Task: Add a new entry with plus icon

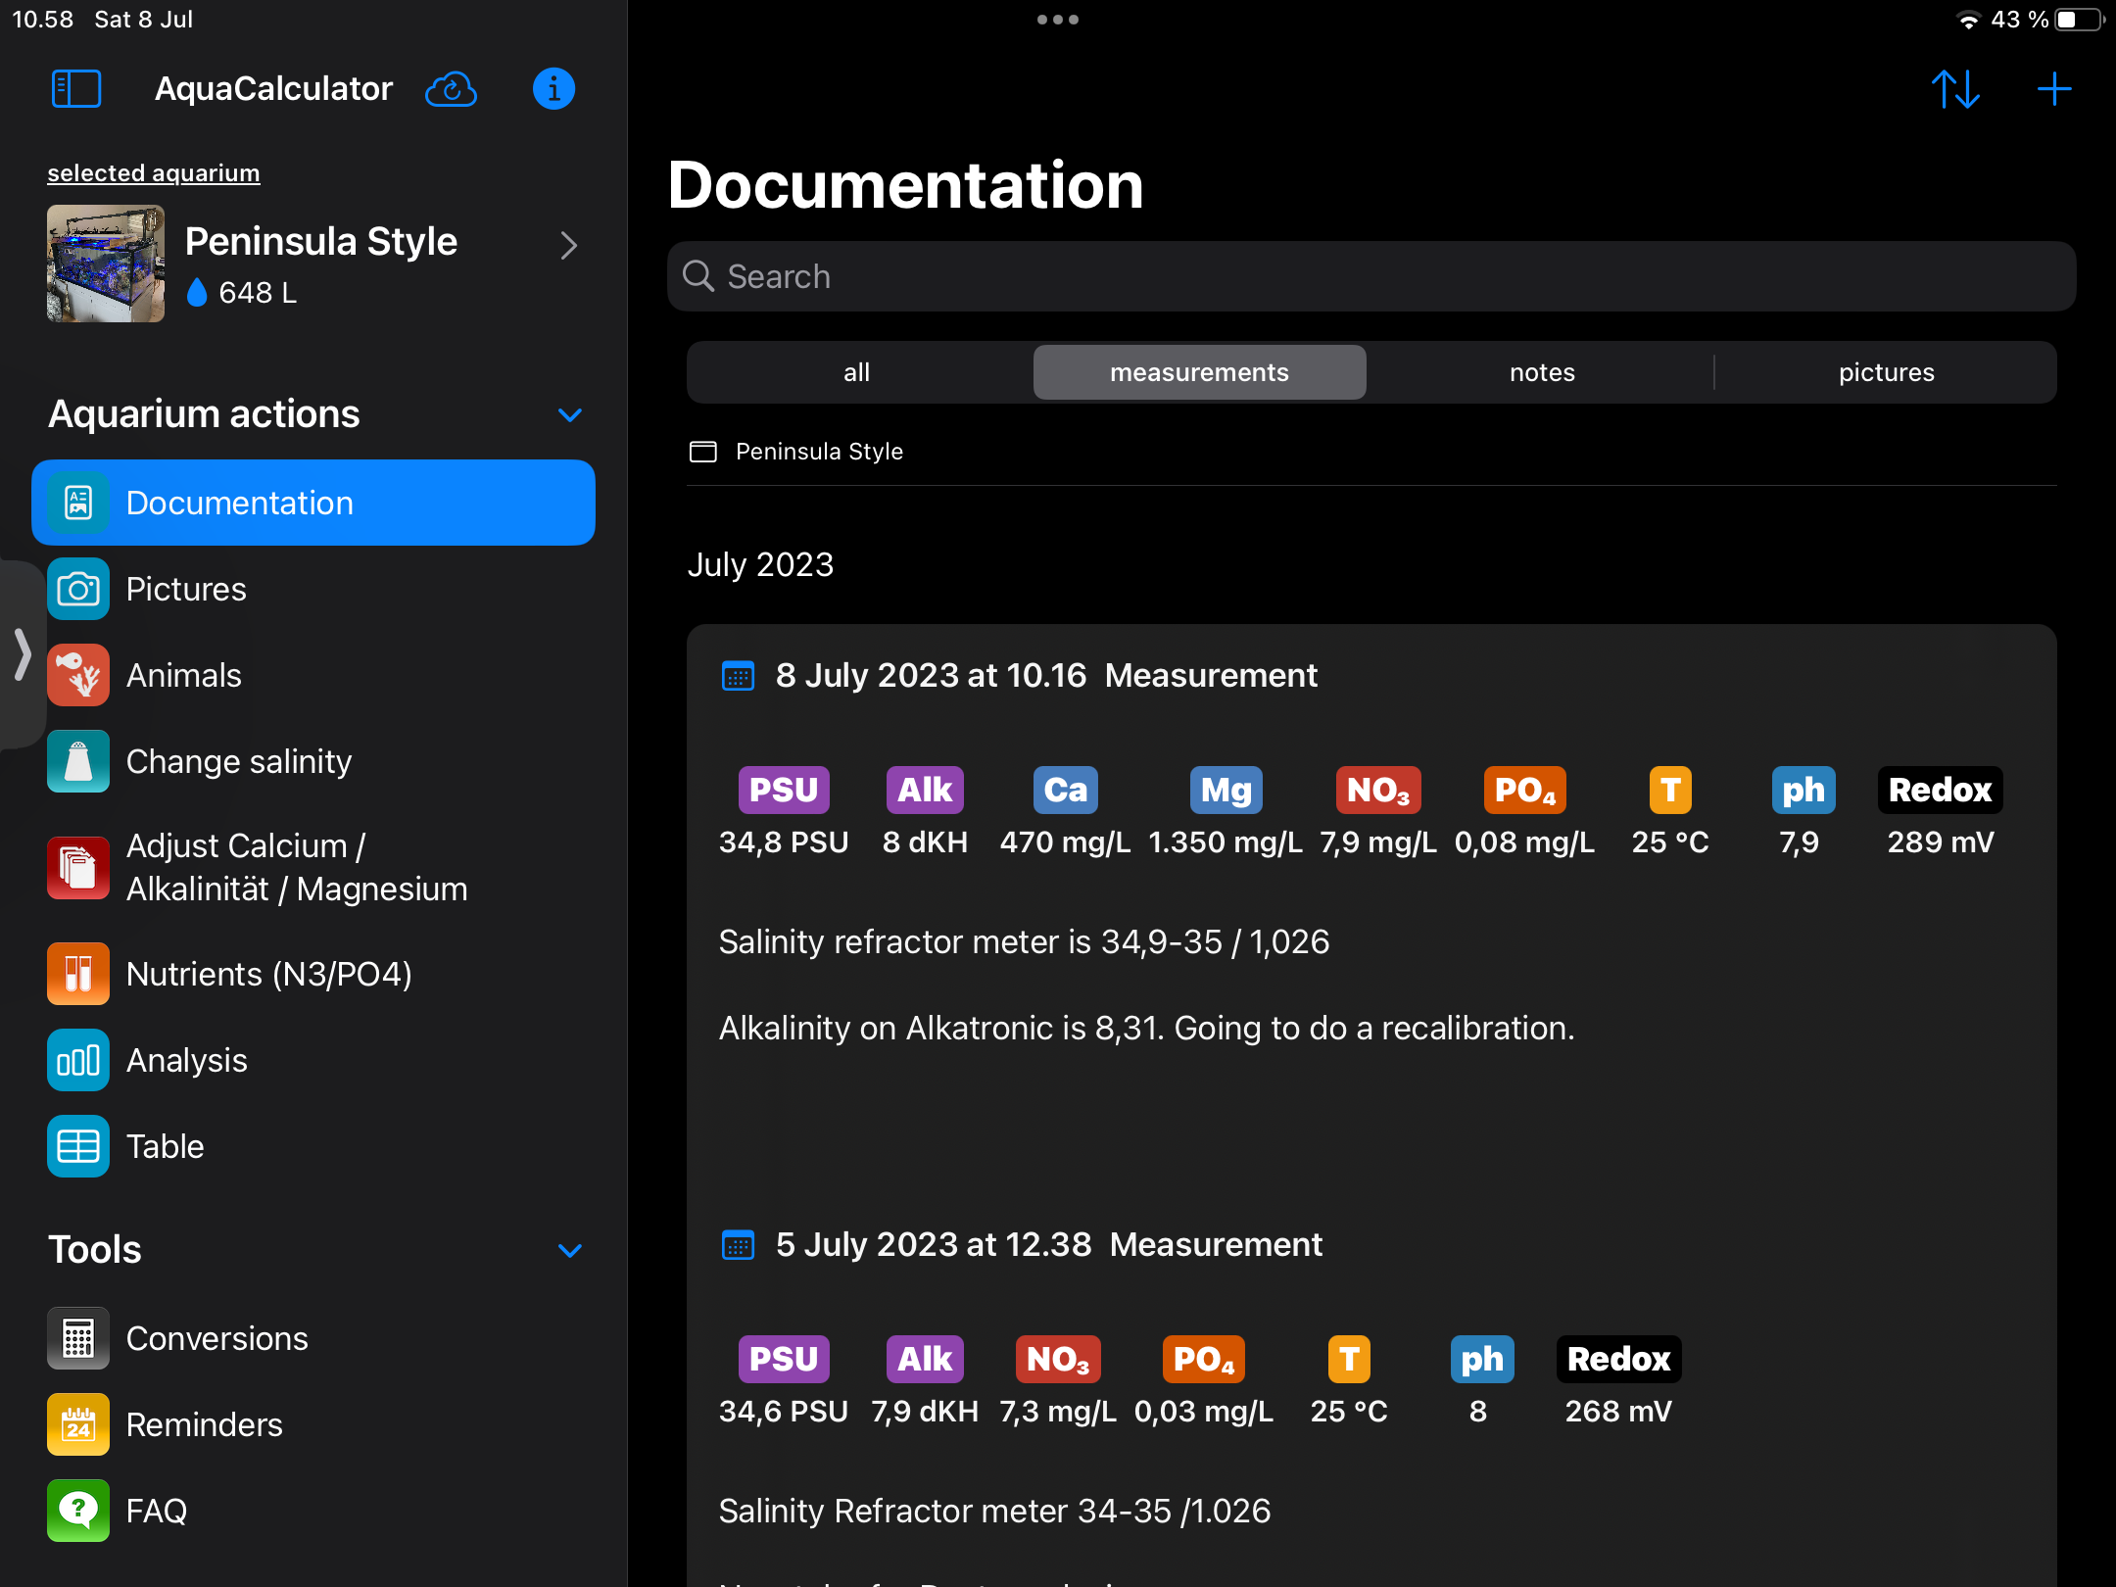Action: [x=2053, y=89]
